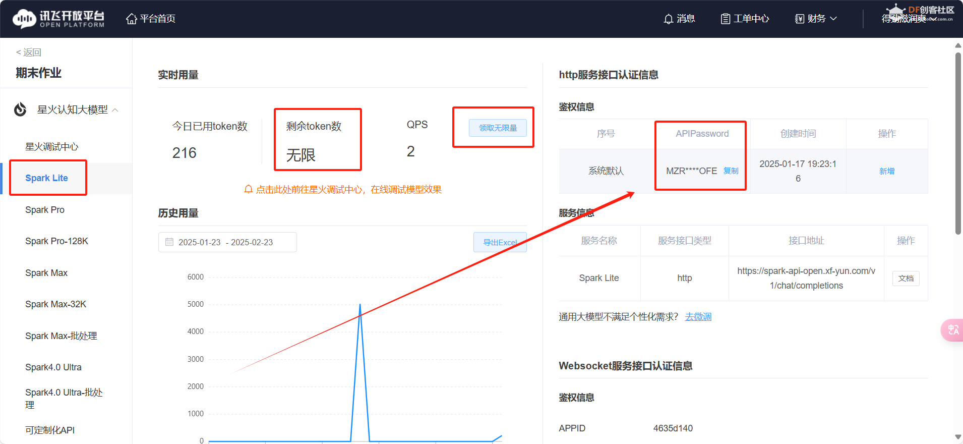Click the 历史用量 heading
Viewport: 963px width, 444px height.
[x=178, y=213]
